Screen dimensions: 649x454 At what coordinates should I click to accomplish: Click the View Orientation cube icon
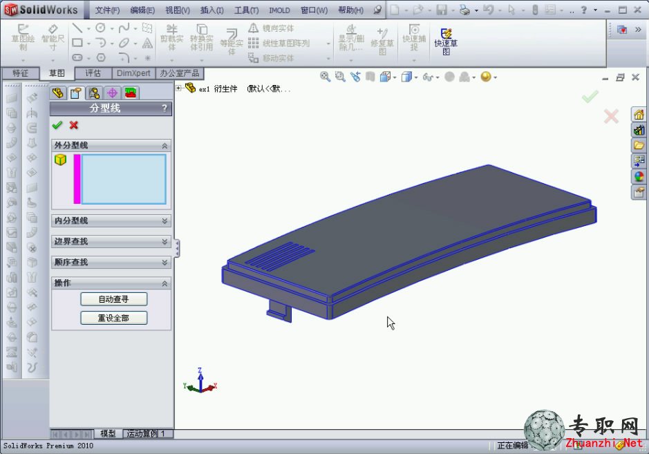(x=385, y=77)
